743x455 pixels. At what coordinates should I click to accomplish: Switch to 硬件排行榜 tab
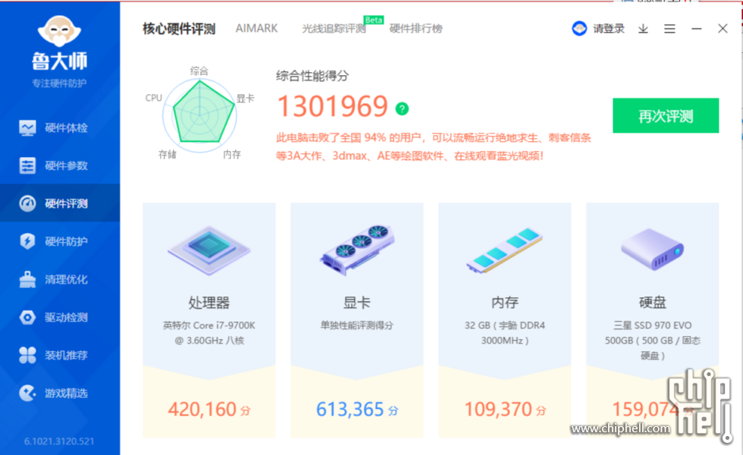click(x=416, y=29)
